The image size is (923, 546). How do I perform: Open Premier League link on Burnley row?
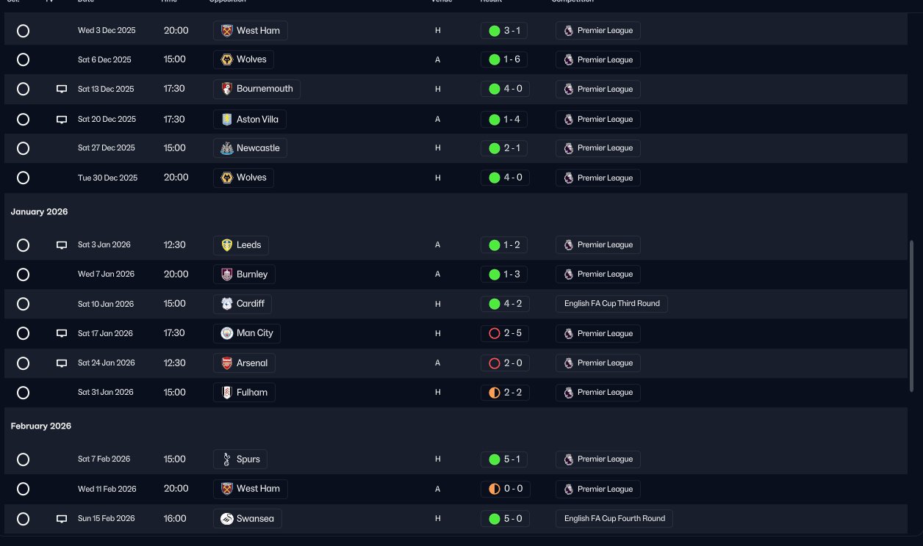click(x=598, y=274)
